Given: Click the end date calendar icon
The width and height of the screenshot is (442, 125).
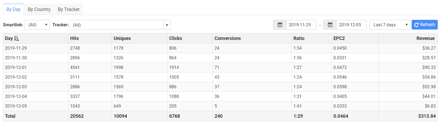Looking at the screenshot, I should point(330,25).
